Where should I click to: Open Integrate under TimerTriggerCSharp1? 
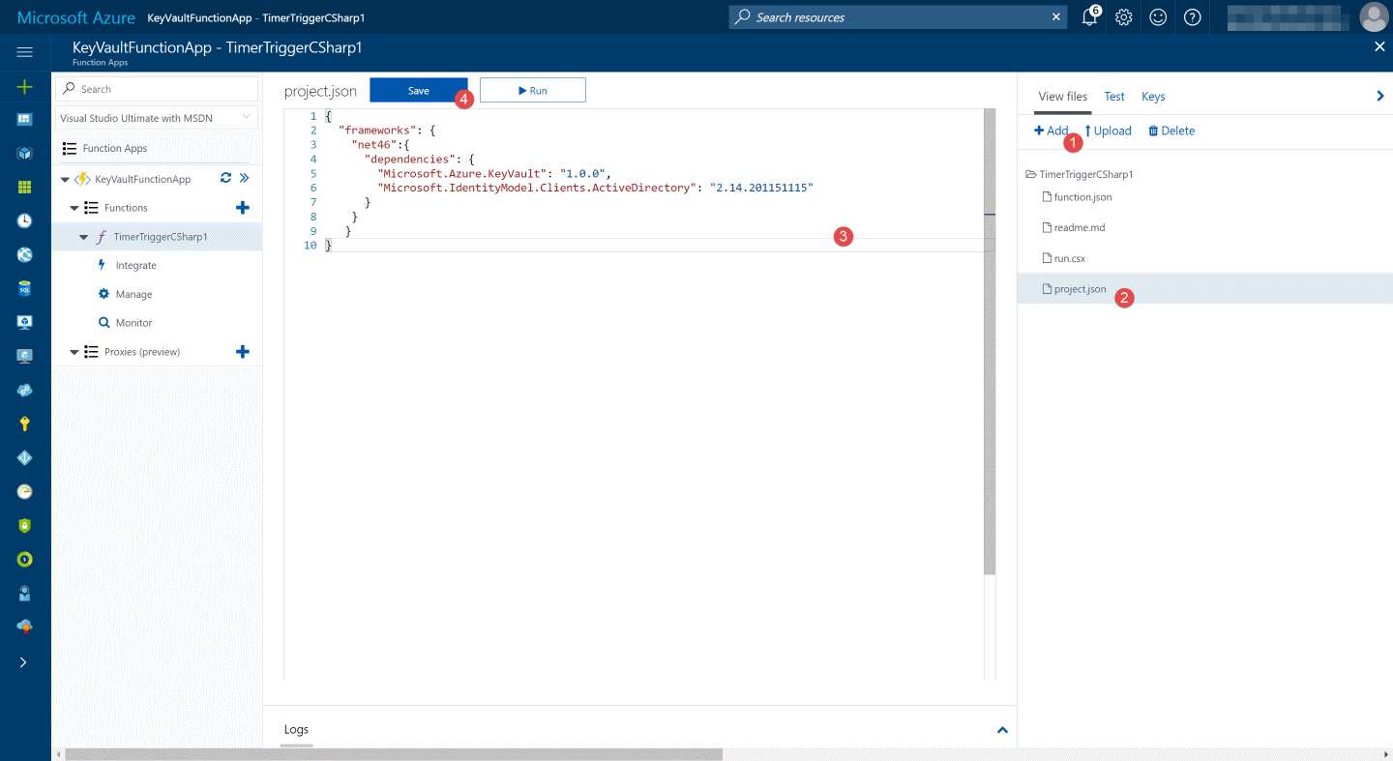[135, 265]
